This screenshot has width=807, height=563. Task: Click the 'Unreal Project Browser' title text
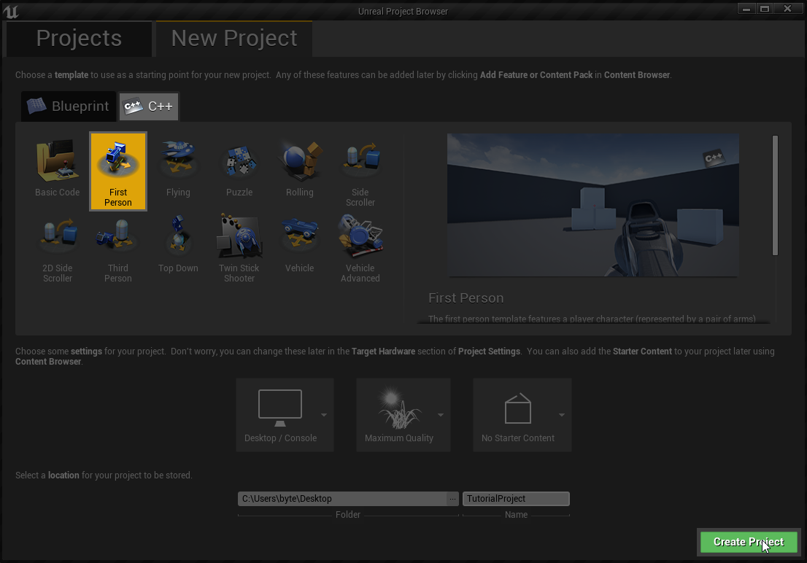pyautogui.click(x=403, y=12)
